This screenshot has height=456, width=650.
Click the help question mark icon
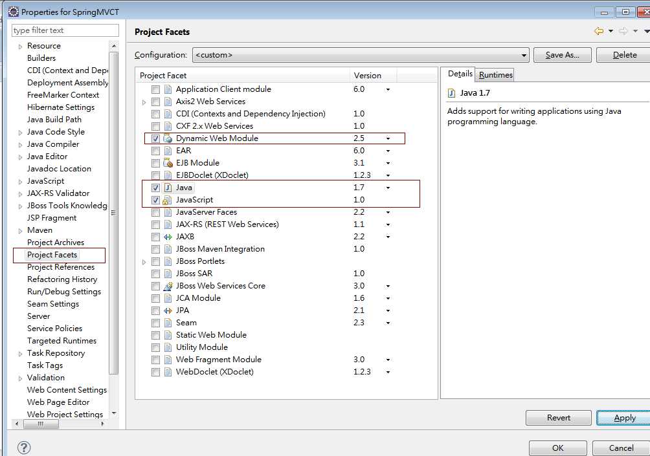(24, 448)
